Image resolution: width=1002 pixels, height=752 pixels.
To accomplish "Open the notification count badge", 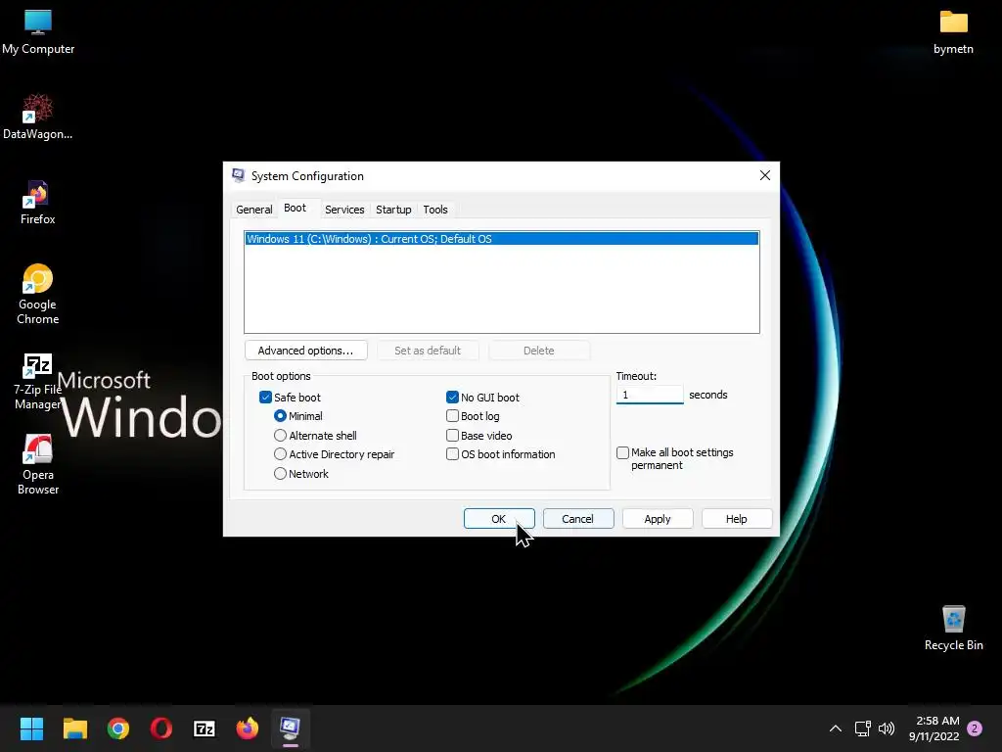I will pyautogui.click(x=975, y=728).
